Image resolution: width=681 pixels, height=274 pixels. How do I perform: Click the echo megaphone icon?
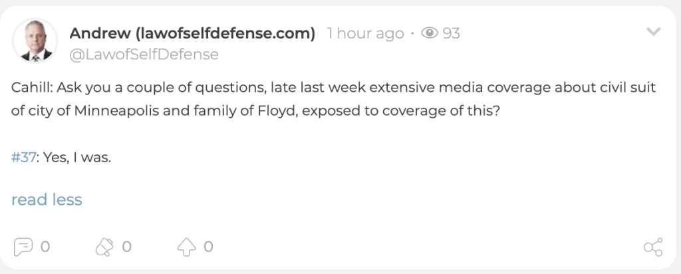coord(105,247)
